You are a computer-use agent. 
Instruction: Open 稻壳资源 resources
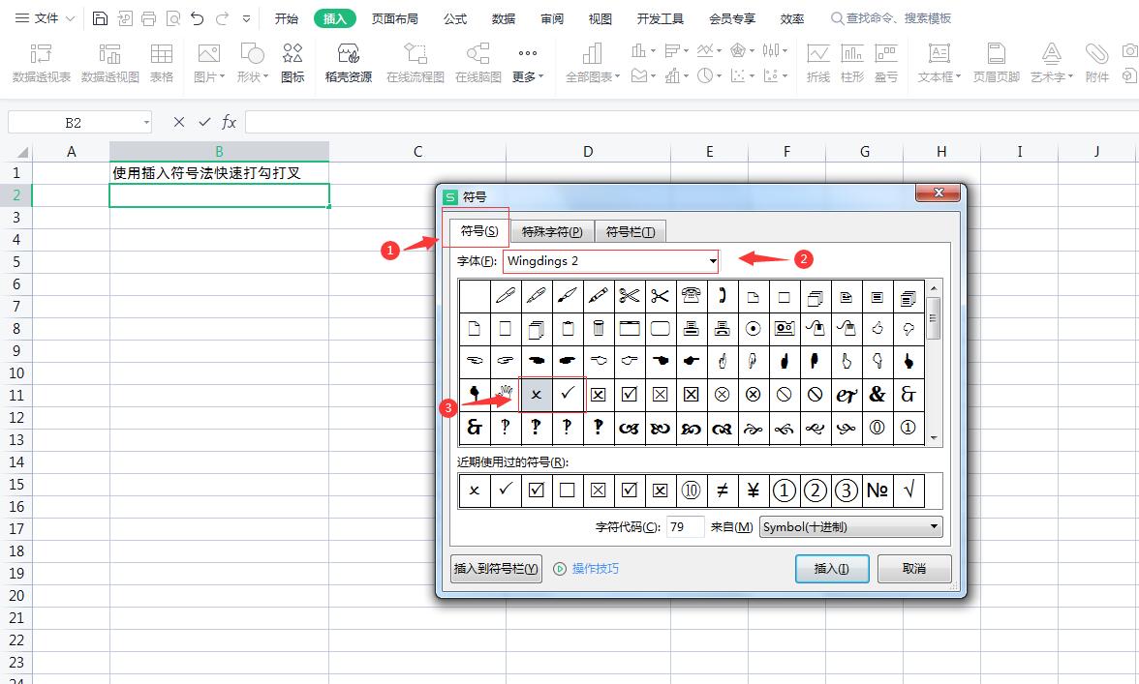(x=349, y=62)
